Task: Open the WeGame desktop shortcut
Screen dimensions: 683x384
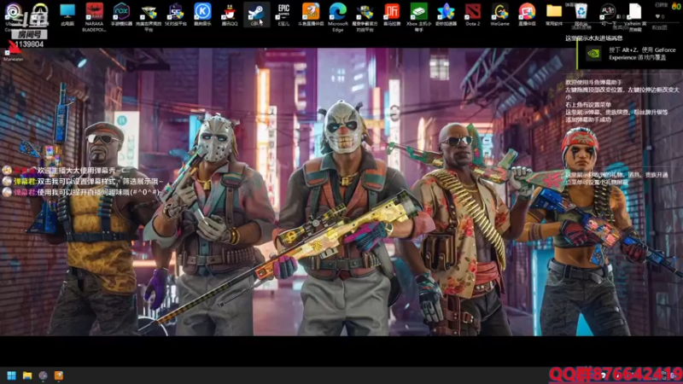Action: point(499,15)
